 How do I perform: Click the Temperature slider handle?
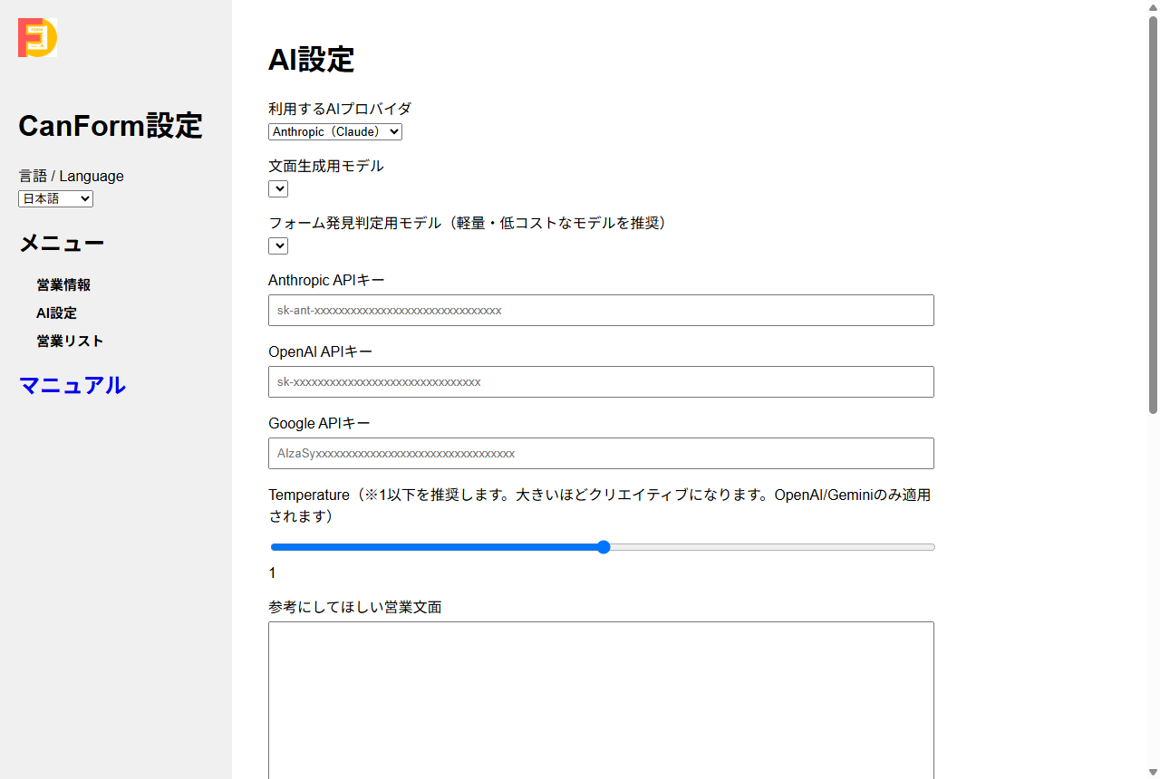604,547
